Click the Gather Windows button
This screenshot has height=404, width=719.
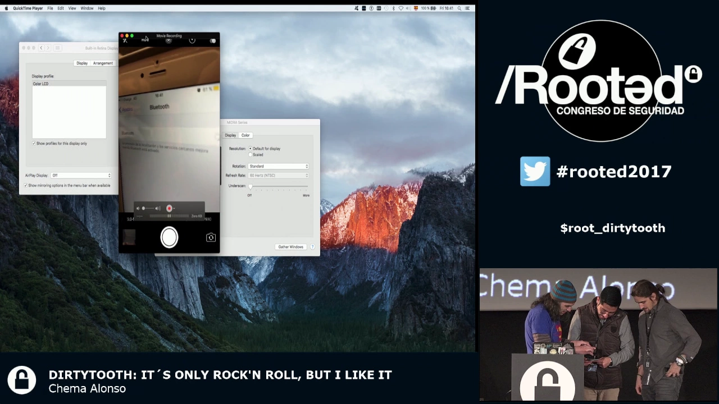coord(290,247)
